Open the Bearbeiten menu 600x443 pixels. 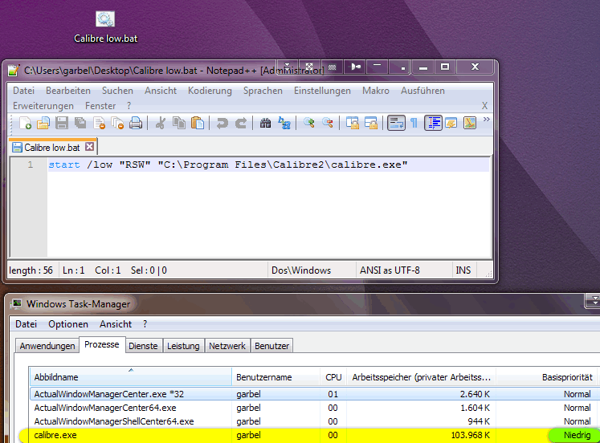[68, 91]
